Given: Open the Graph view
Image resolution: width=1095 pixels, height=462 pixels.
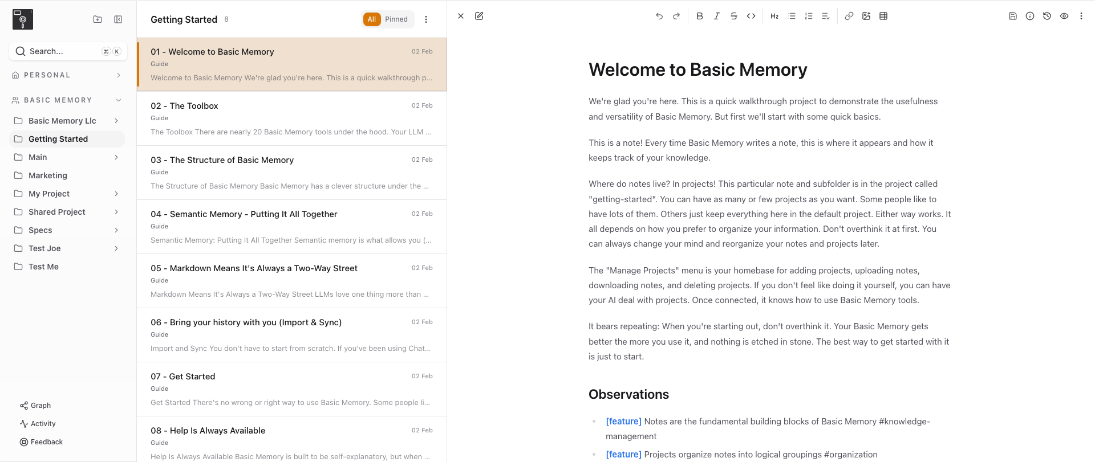Looking at the screenshot, I should pyautogui.click(x=35, y=406).
